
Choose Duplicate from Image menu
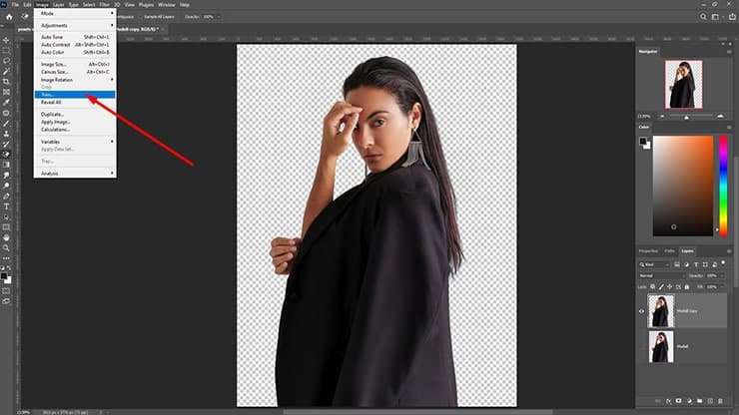point(75,114)
